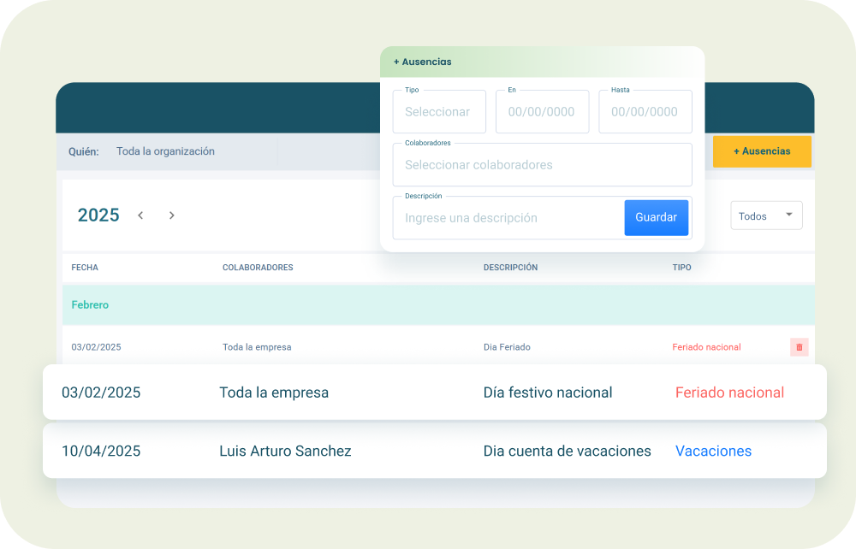Open the Todos filter dropdown
This screenshot has width=856, height=549.
pos(766,216)
